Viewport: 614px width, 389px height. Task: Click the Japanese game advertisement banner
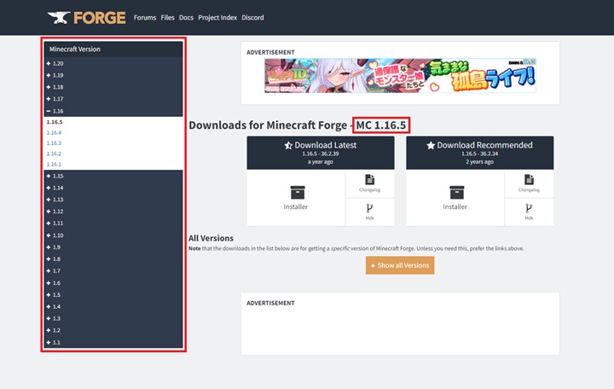[400, 76]
